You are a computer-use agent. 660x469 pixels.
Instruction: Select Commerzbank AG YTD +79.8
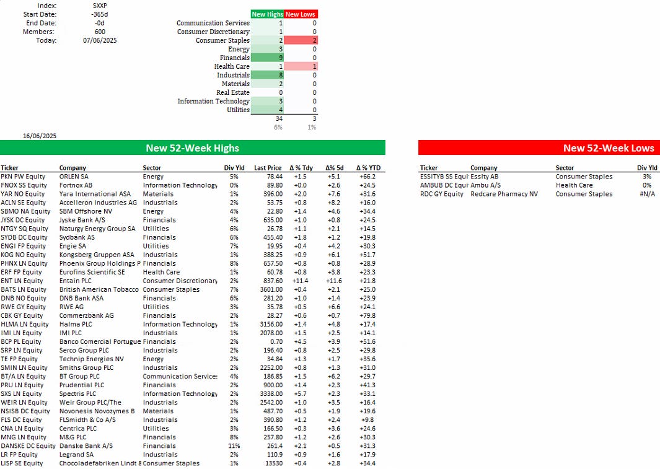[367, 315]
